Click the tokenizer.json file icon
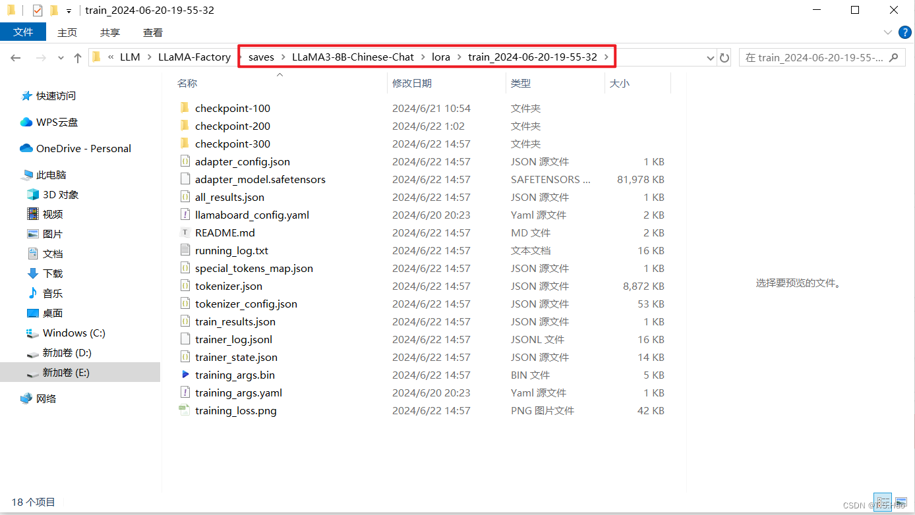 coord(185,286)
